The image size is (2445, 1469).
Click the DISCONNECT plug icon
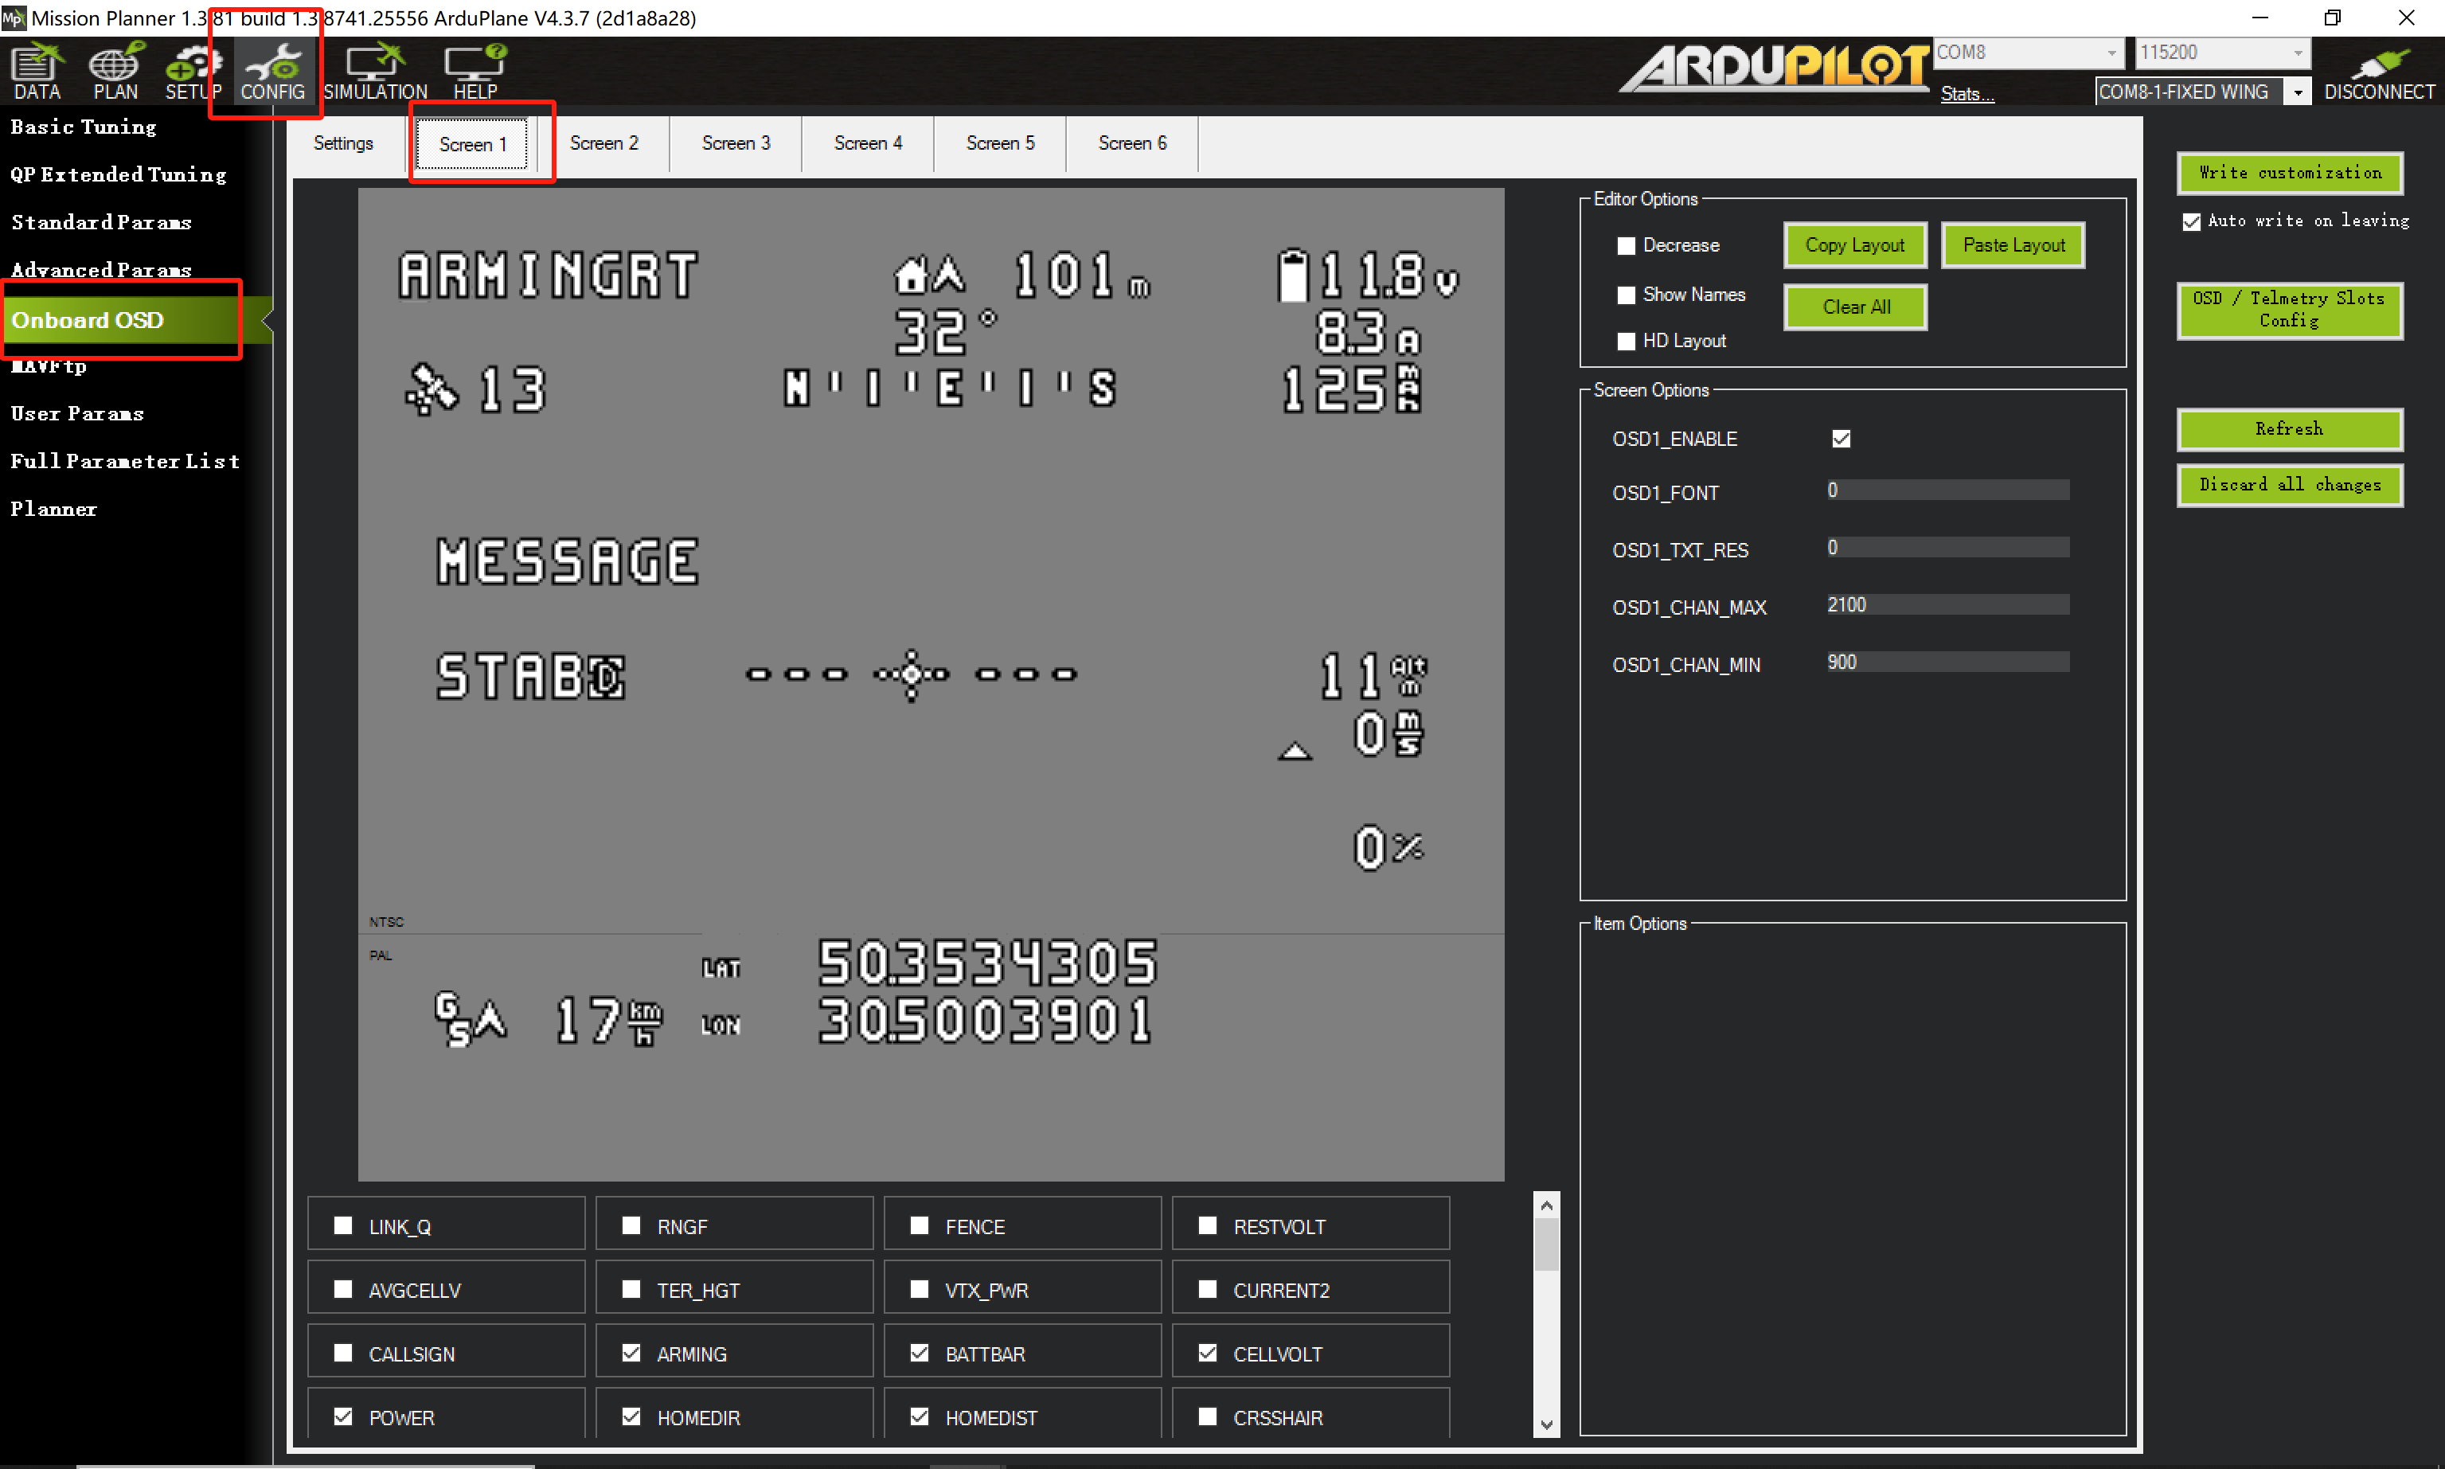pos(2379,74)
